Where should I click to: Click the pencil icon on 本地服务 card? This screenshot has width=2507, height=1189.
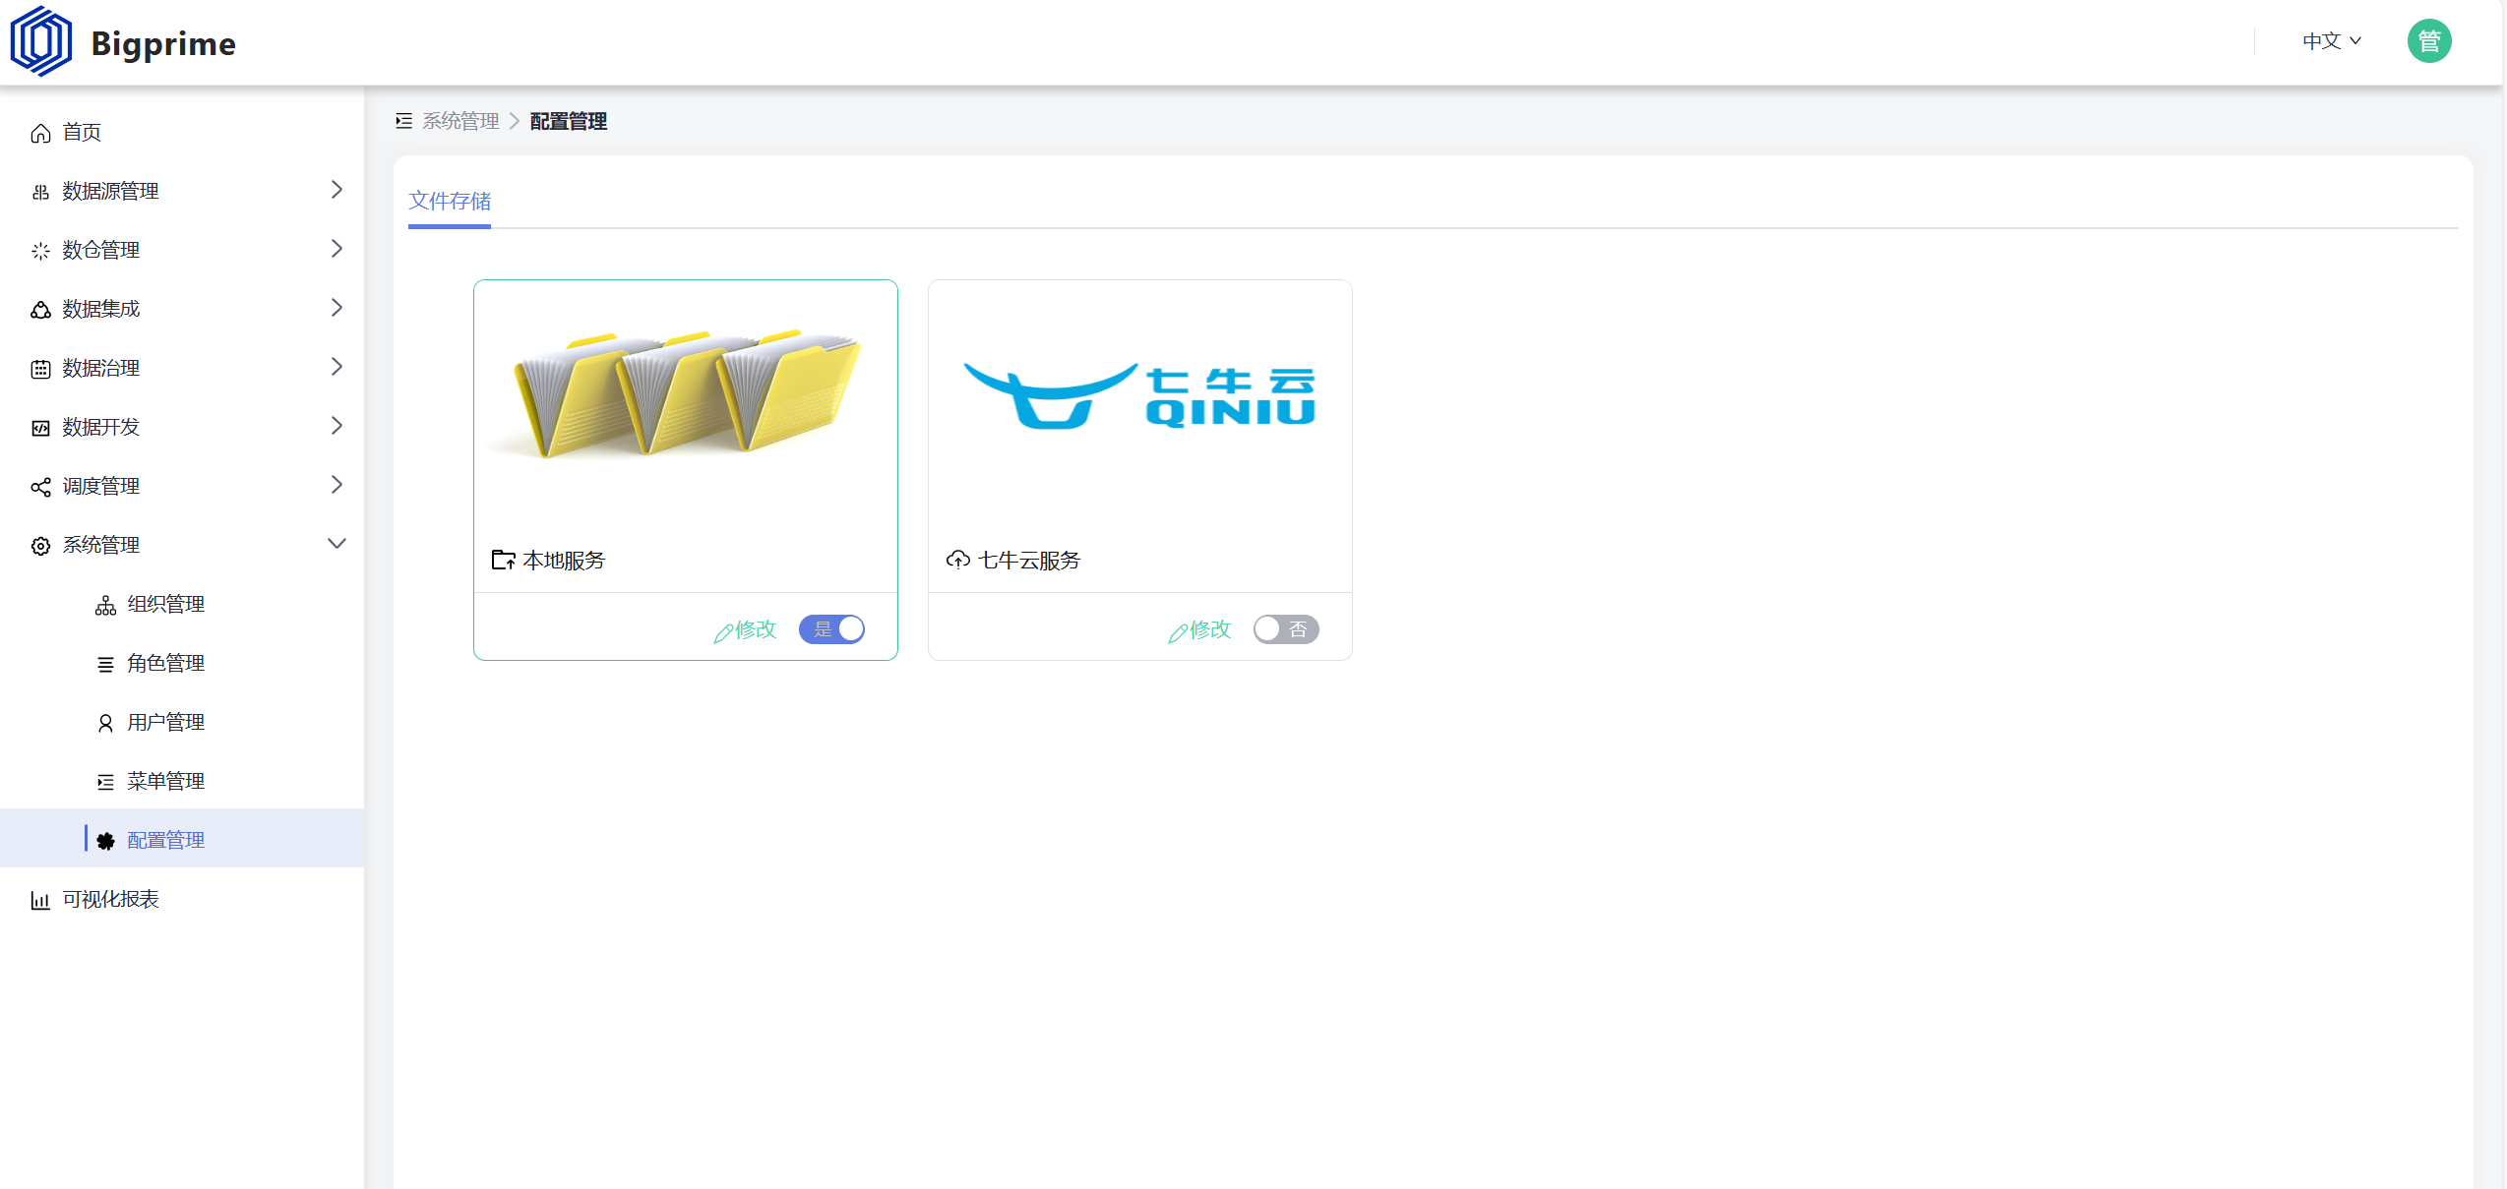[723, 632]
